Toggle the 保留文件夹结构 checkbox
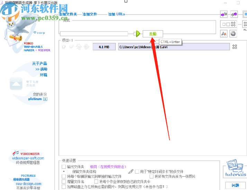This screenshot has width=247, height=190. (x=69, y=171)
